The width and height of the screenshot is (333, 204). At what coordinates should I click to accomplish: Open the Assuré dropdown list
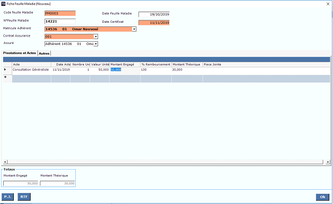click(96, 44)
